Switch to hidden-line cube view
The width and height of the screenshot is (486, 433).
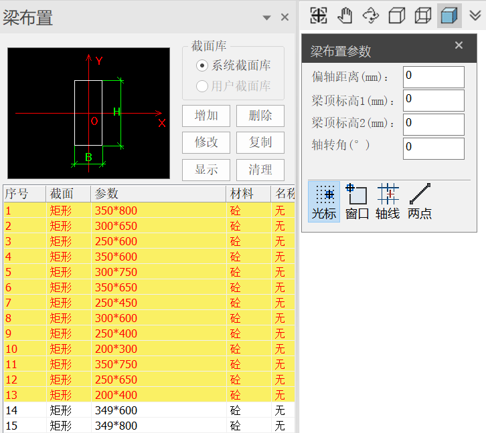pyautogui.click(x=397, y=15)
